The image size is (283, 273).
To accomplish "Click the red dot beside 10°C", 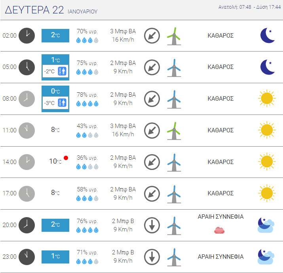I will pyautogui.click(x=66, y=158).
